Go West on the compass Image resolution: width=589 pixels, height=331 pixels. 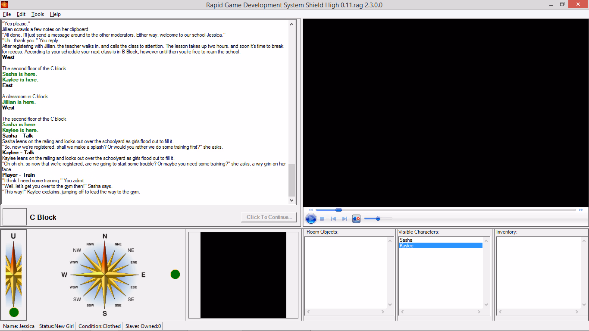pyautogui.click(x=64, y=275)
